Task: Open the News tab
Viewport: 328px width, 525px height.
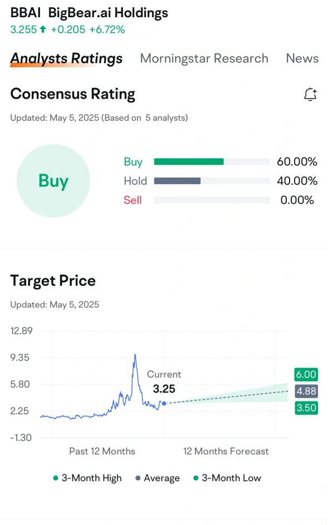Action: (x=302, y=58)
